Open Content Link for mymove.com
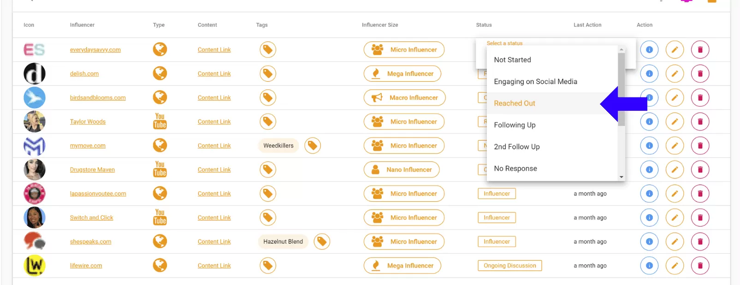Image resolution: width=740 pixels, height=285 pixels. point(214,146)
